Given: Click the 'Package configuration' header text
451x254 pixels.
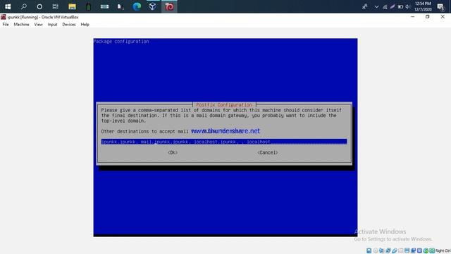Looking at the screenshot, I should (121, 42).
